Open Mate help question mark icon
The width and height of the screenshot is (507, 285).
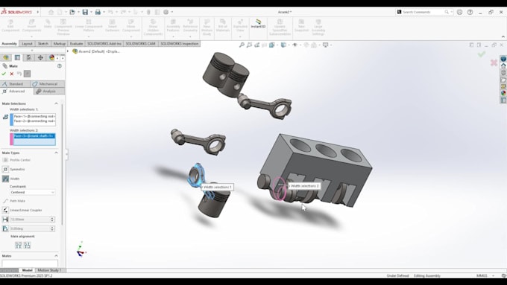click(60, 65)
